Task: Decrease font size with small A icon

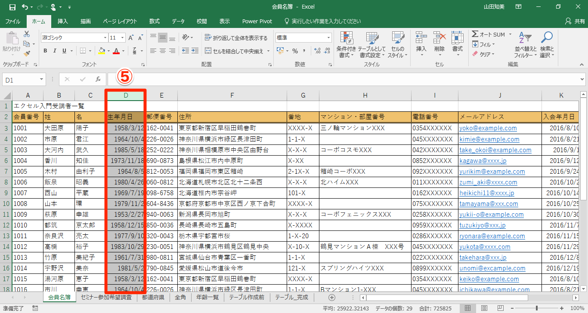Action: point(140,38)
